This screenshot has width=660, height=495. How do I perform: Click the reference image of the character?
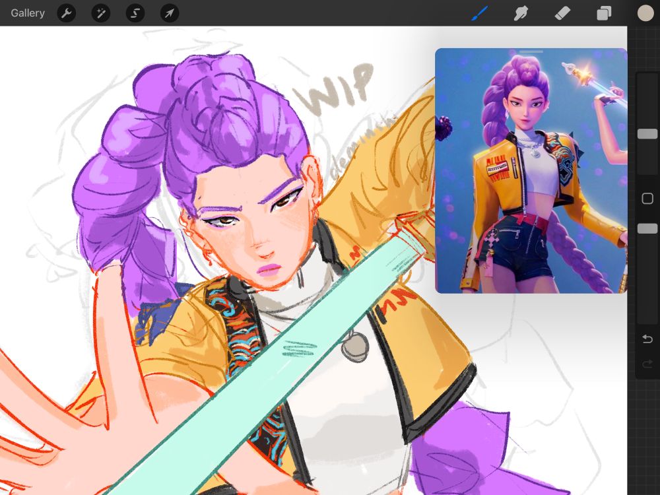pyautogui.click(x=531, y=170)
